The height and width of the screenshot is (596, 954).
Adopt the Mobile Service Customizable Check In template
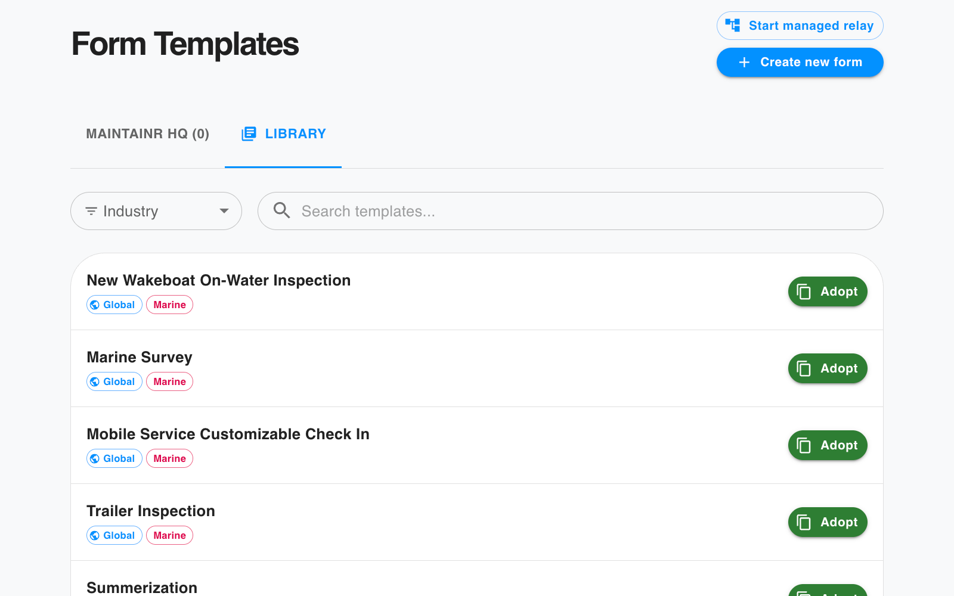(x=827, y=445)
